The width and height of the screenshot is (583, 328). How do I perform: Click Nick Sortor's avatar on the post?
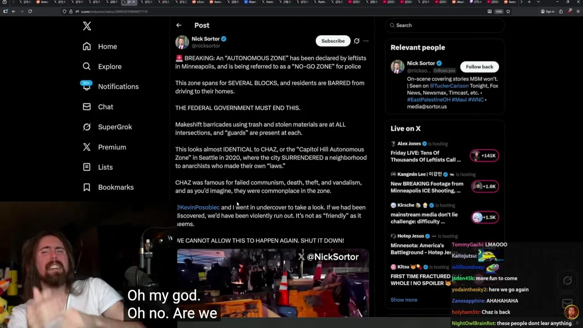coord(182,42)
